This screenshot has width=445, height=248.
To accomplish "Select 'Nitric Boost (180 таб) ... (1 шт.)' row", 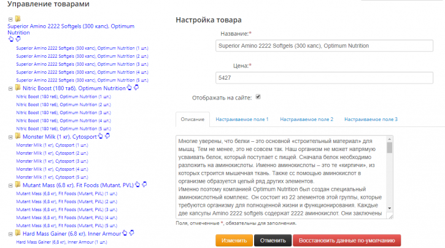I will [64, 97].
